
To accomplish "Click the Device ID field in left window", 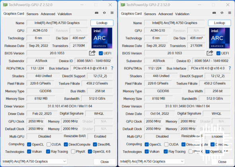I will [94, 61].
